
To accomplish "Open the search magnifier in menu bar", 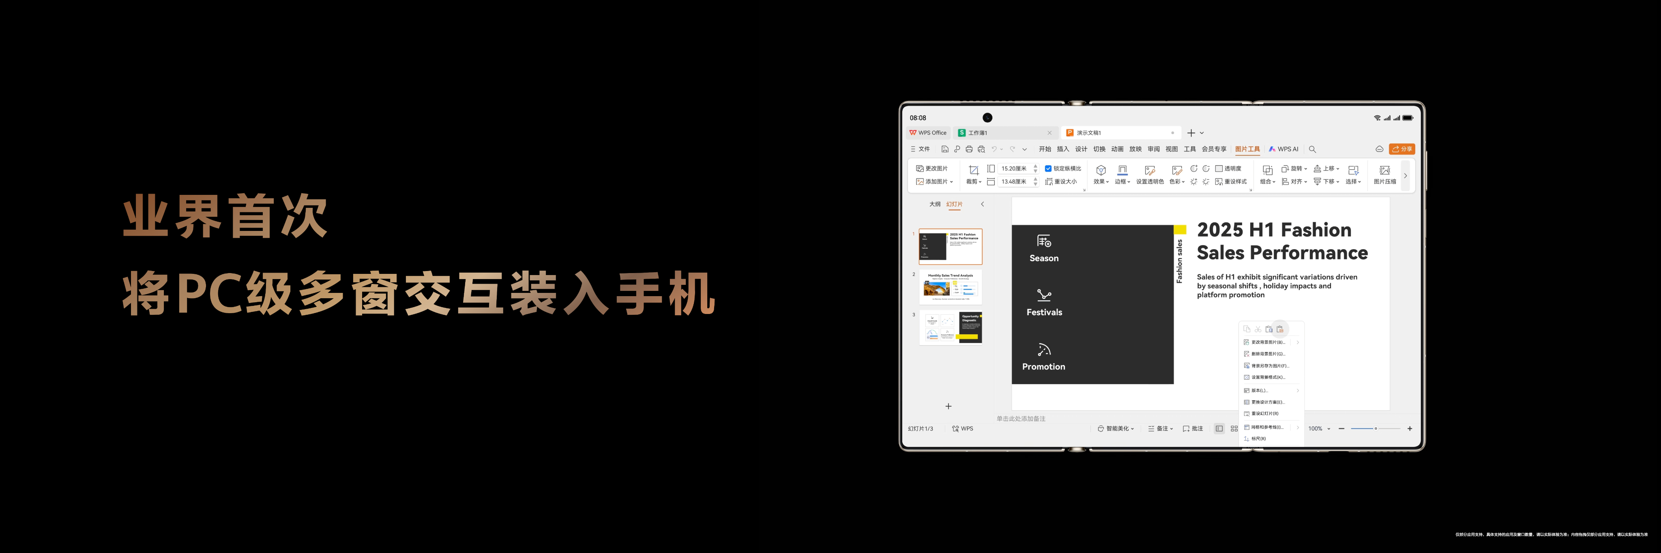I will pos(1312,149).
